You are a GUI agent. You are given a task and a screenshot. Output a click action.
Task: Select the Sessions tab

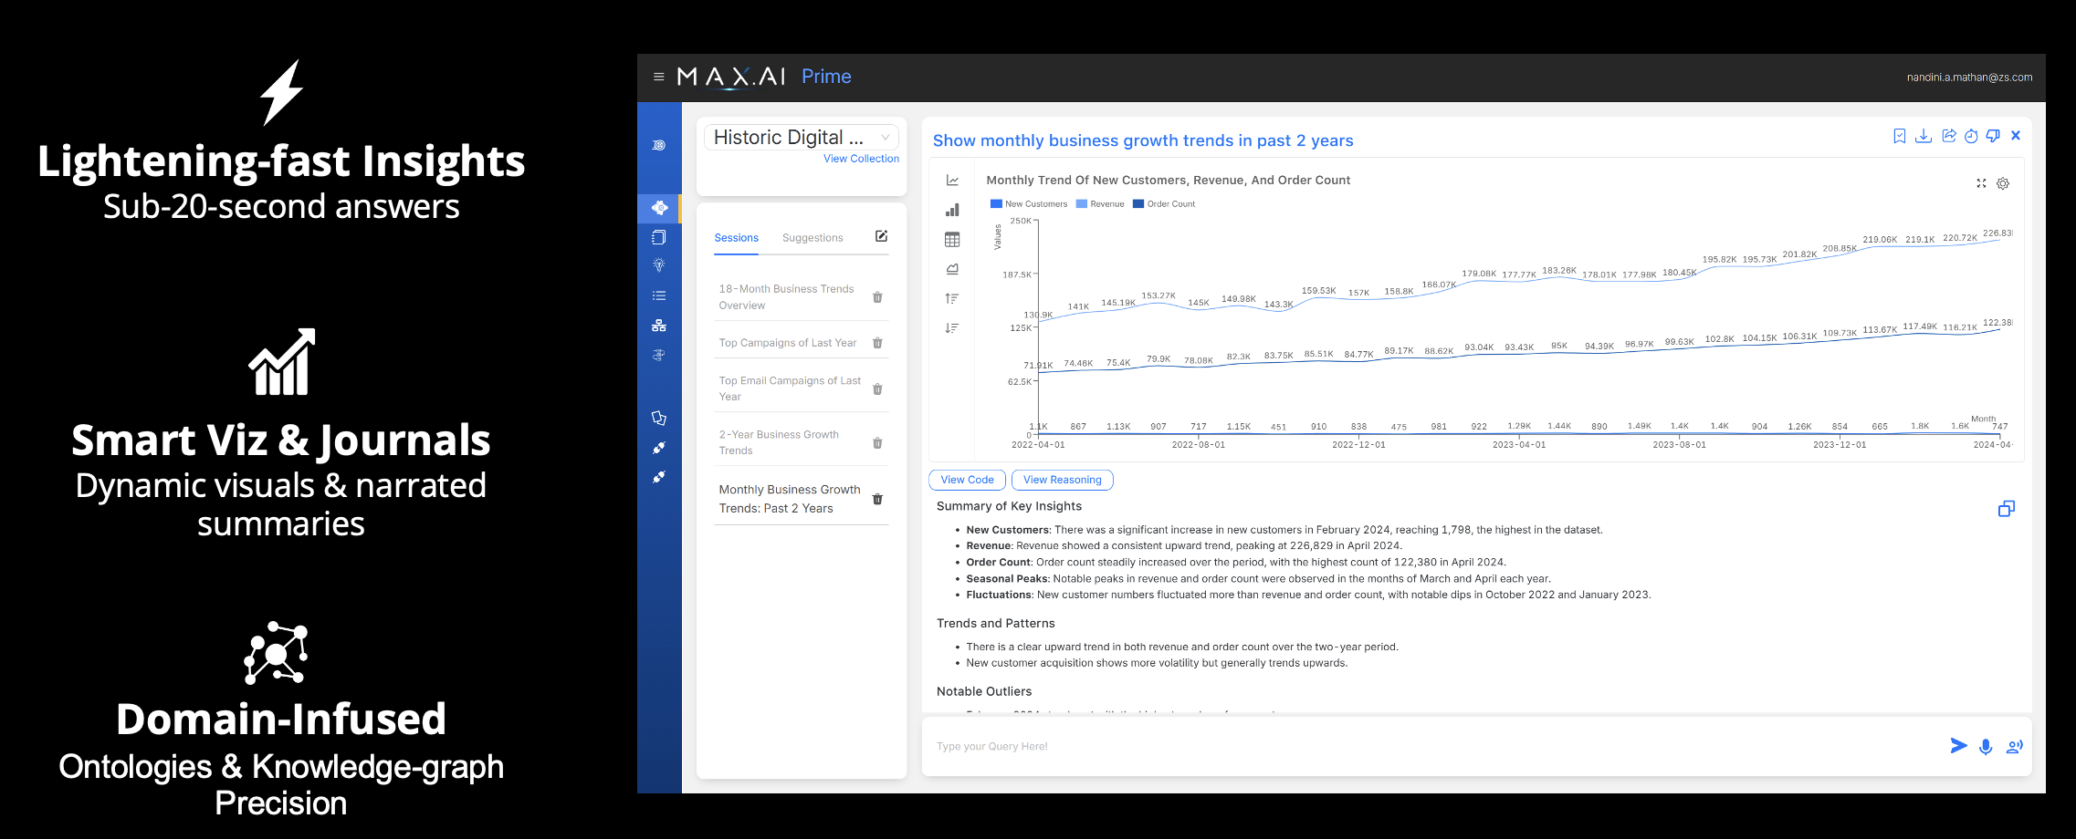736,238
